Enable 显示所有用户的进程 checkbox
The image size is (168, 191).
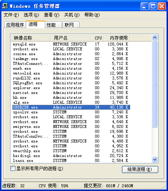13,169
